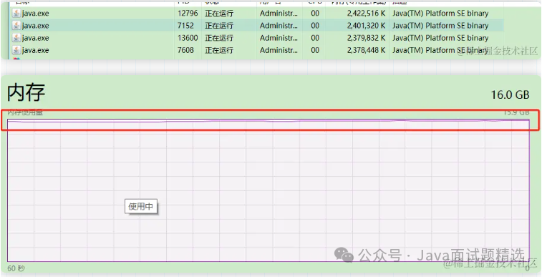The image size is (542, 277).
Task: Click the Java icon for PID 7152
Action: (16, 26)
